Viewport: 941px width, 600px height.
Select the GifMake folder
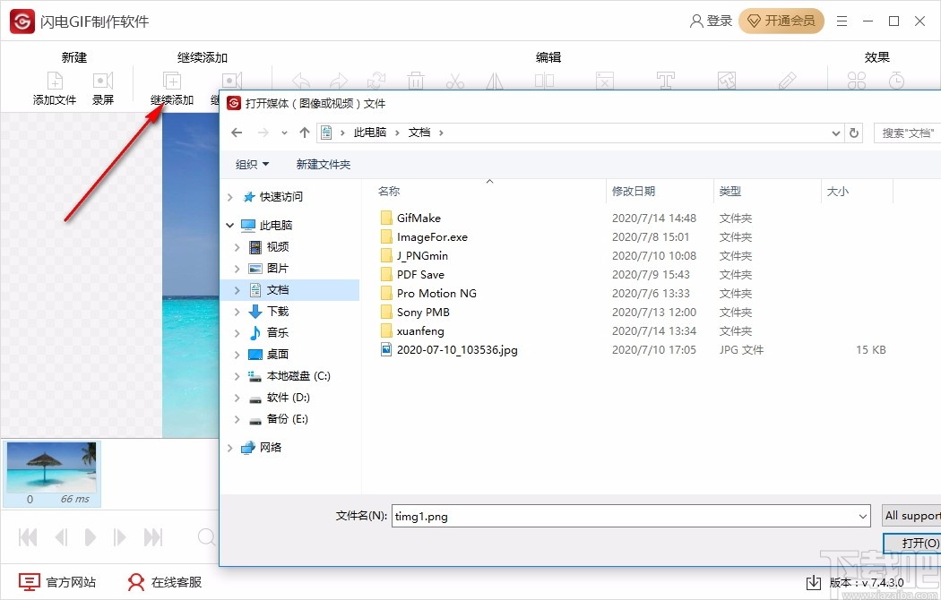(419, 219)
